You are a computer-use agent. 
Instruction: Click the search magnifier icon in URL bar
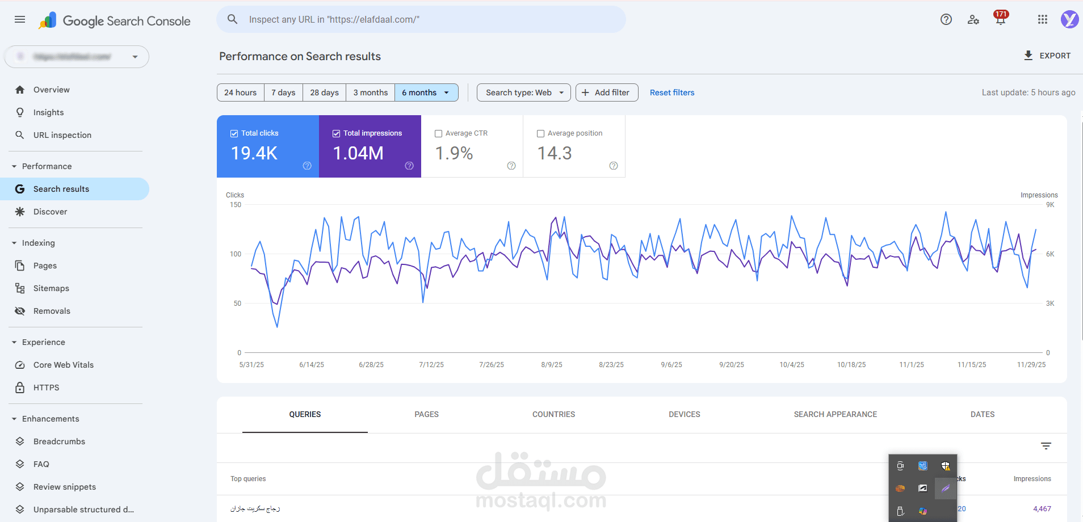pyautogui.click(x=233, y=19)
